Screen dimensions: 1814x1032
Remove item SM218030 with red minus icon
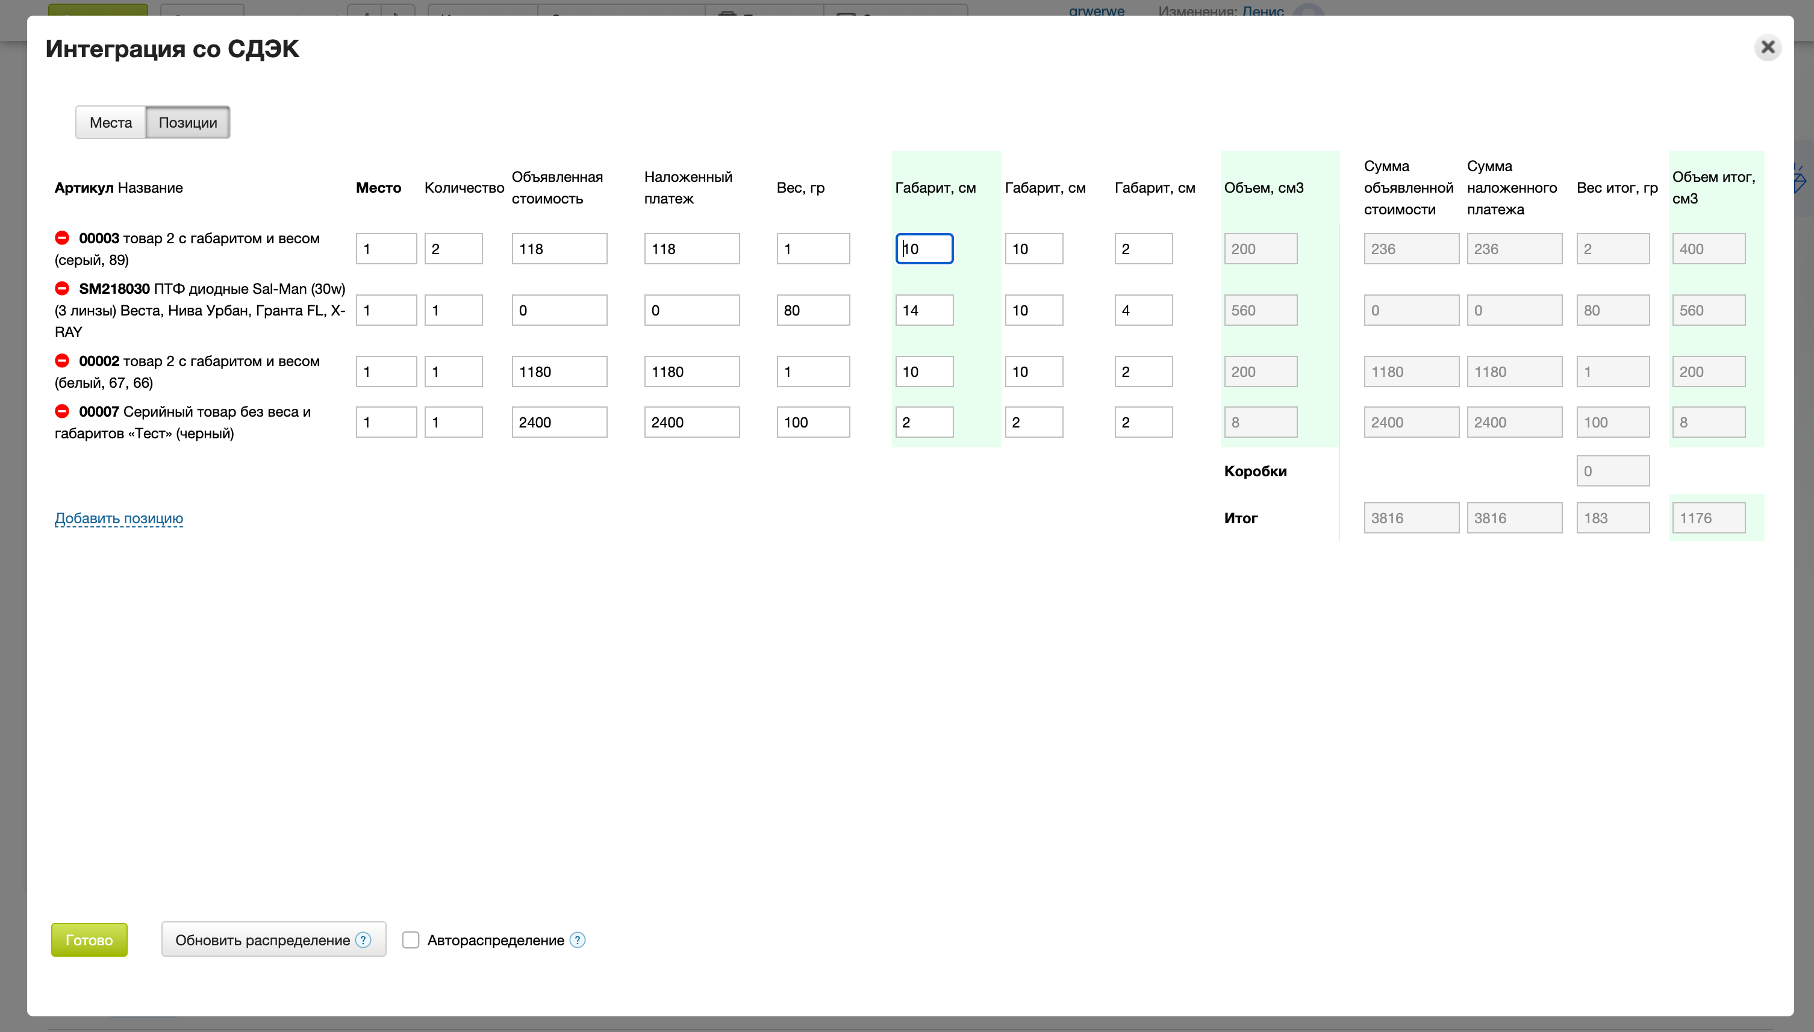point(63,288)
